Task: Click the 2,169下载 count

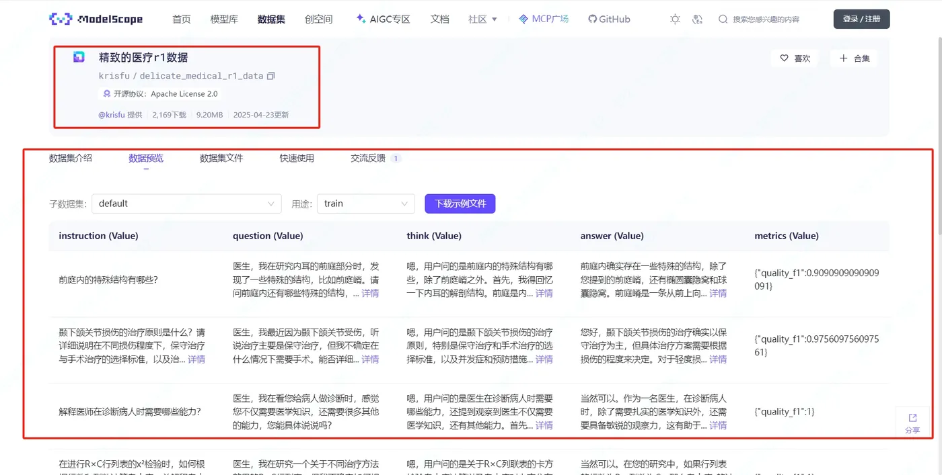Action: [x=170, y=115]
